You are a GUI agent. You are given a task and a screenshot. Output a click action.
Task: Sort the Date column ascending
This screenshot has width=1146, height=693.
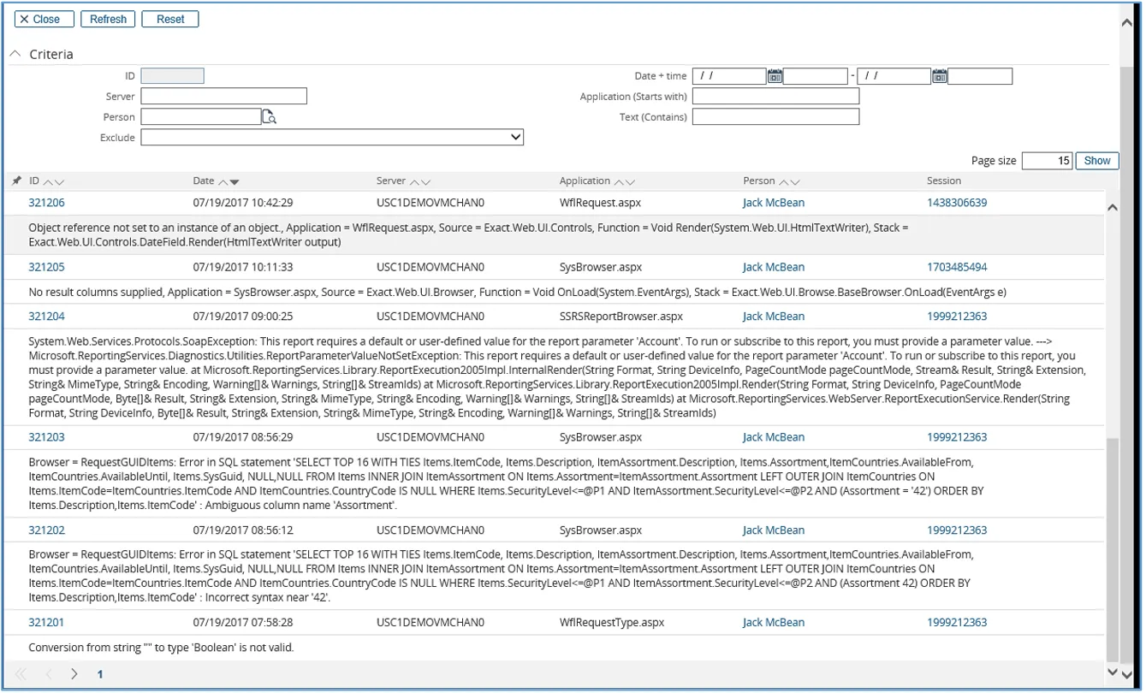[x=223, y=181]
